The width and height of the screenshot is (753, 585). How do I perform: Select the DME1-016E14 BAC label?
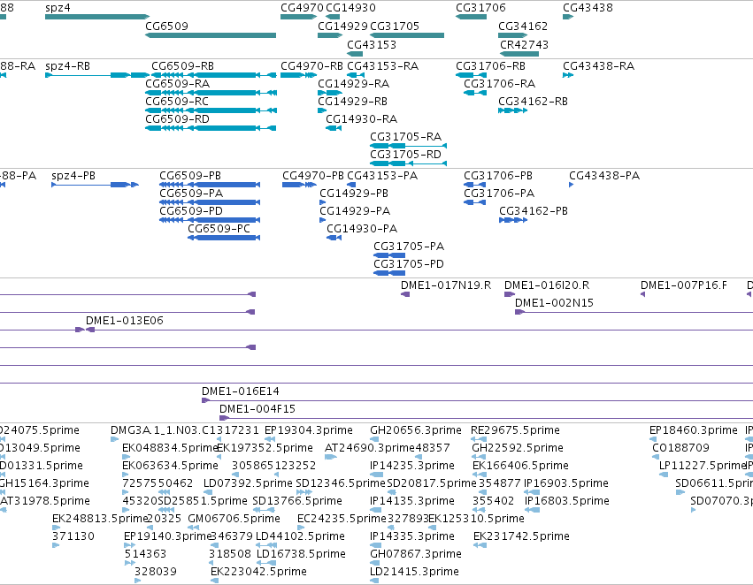(241, 391)
